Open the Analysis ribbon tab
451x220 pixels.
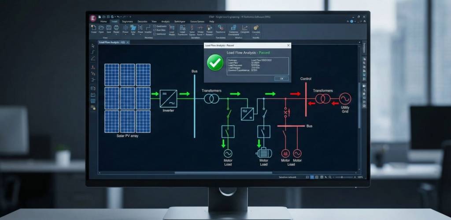point(166,22)
